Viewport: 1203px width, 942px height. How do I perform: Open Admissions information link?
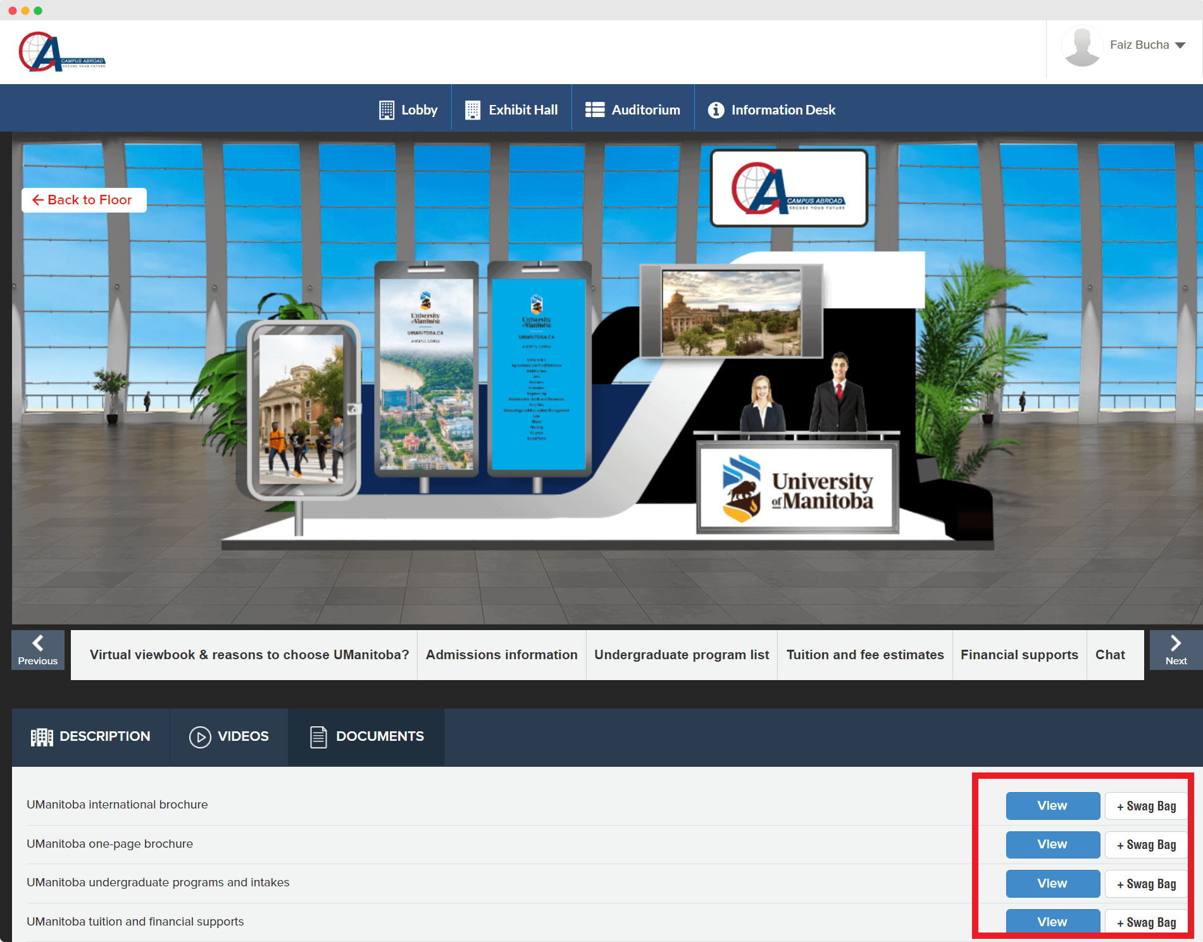pos(502,655)
